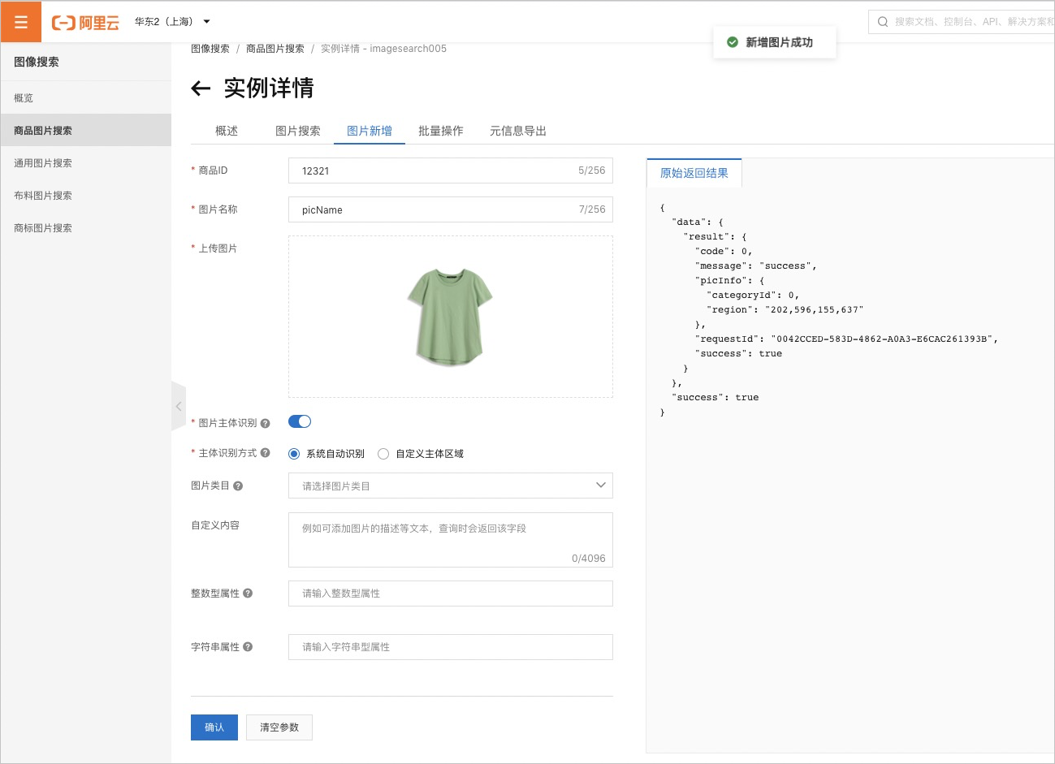Image resolution: width=1055 pixels, height=764 pixels.
Task: Click help icon next to 字符串属性
Action: tap(248, 647)
